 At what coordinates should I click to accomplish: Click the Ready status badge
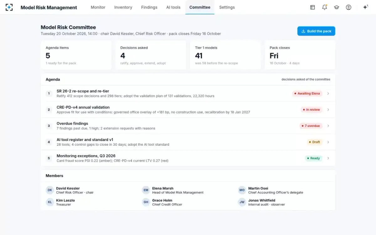coord(313,158)
